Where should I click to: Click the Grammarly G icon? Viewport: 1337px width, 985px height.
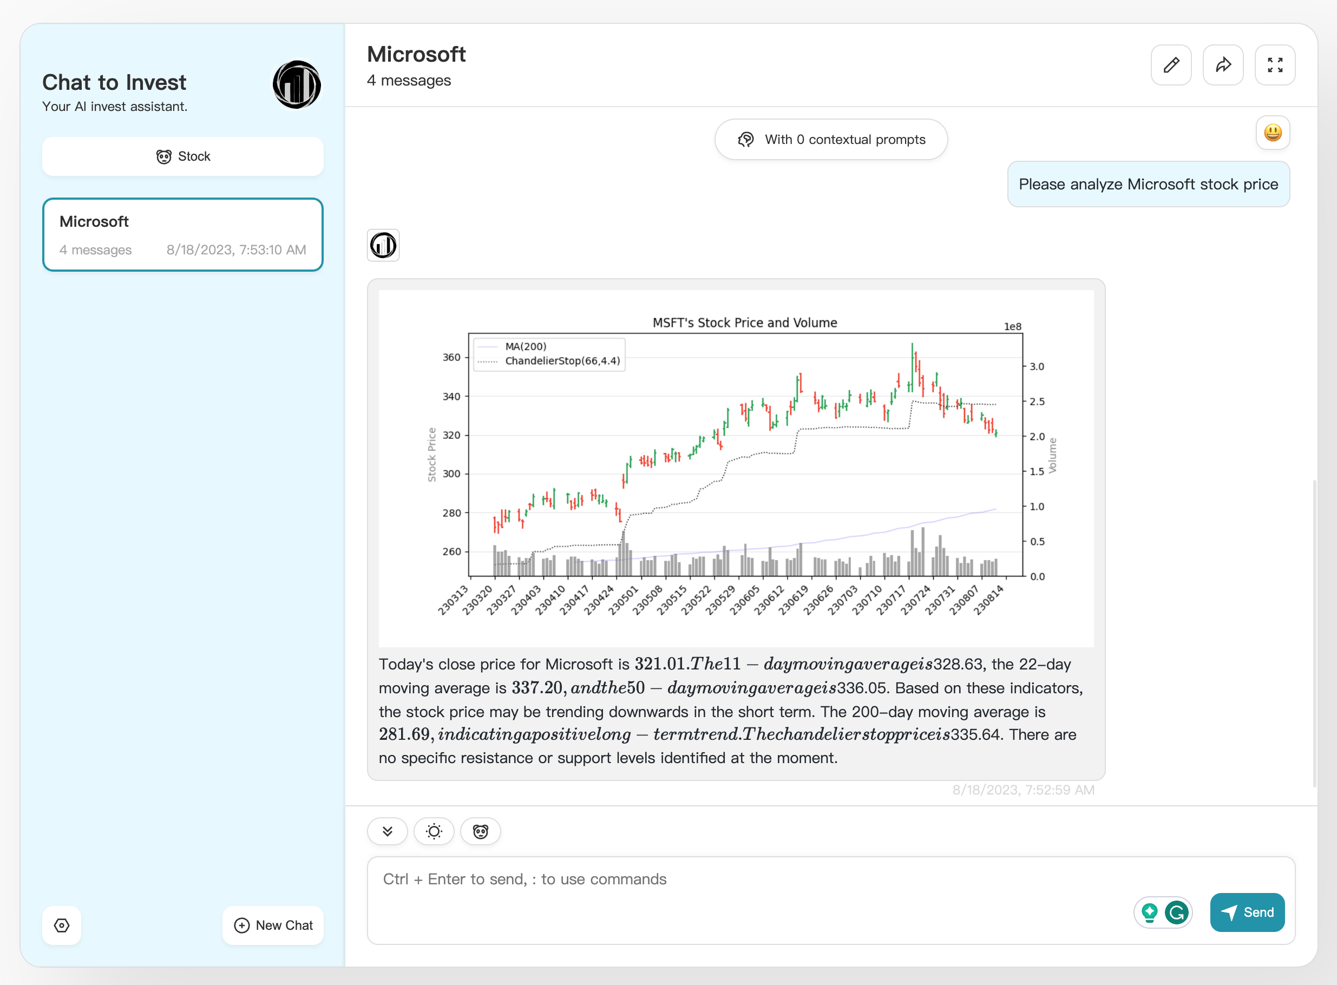coord(1177,912)
